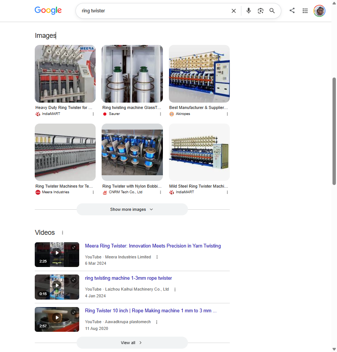Open three-dot menu beside Meera Industries Limited video

click(157, 257)
